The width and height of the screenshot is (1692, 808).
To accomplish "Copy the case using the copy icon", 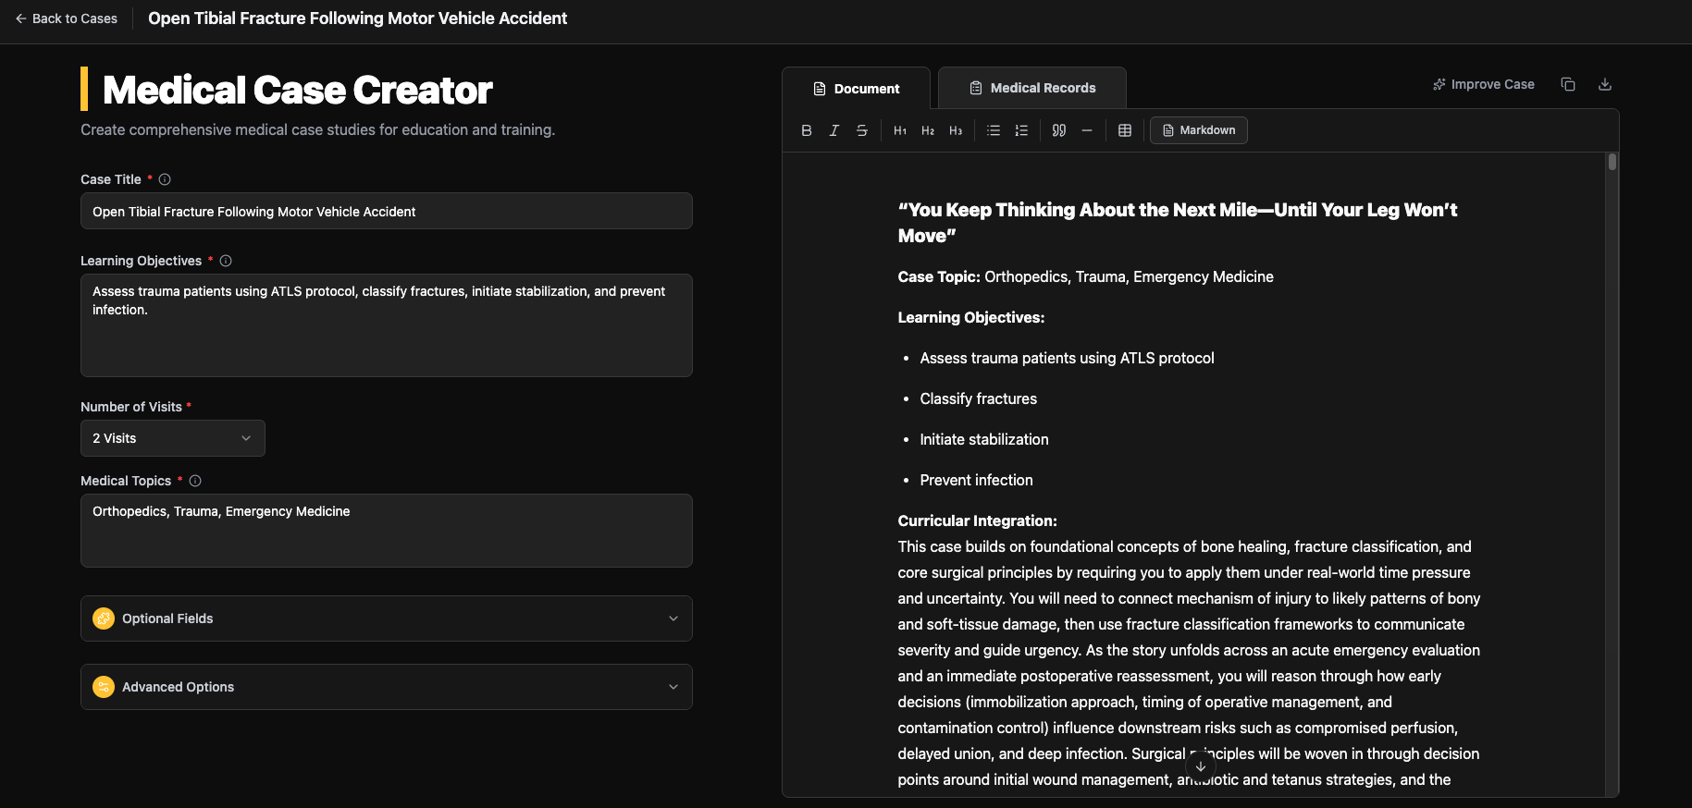I will tap(1567, 84).
